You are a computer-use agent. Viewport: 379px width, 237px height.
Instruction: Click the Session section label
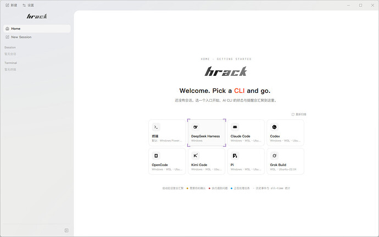[x=10, y=47]
